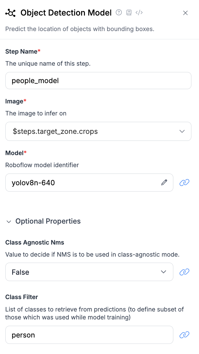Screen dimensions: 199x354
Task: Click the Class Filter field containing person
Action: coord(89,335)
